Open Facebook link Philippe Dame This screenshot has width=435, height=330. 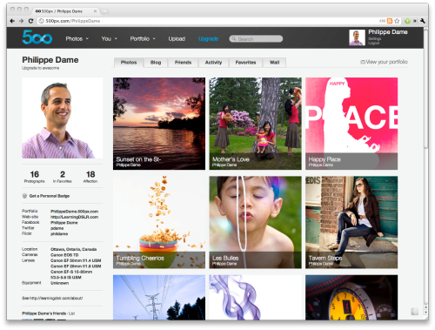[x=64, y=223]
